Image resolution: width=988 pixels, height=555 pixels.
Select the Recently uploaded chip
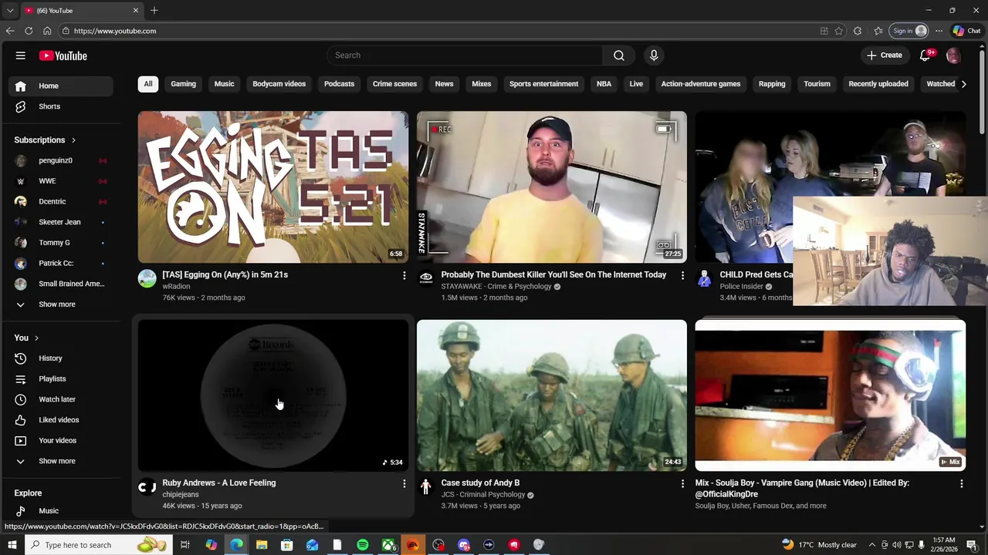[878, 84]
